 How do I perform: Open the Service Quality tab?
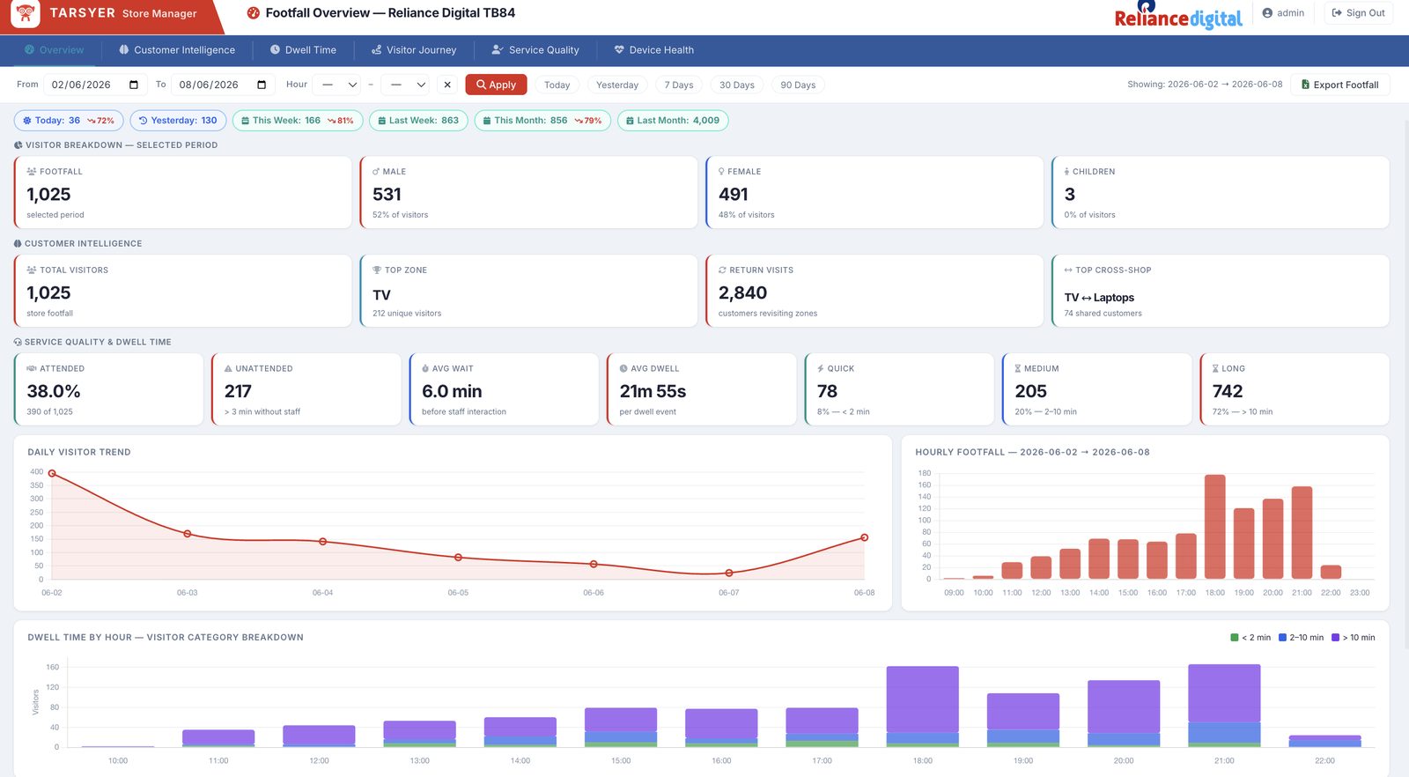[535, 50]
